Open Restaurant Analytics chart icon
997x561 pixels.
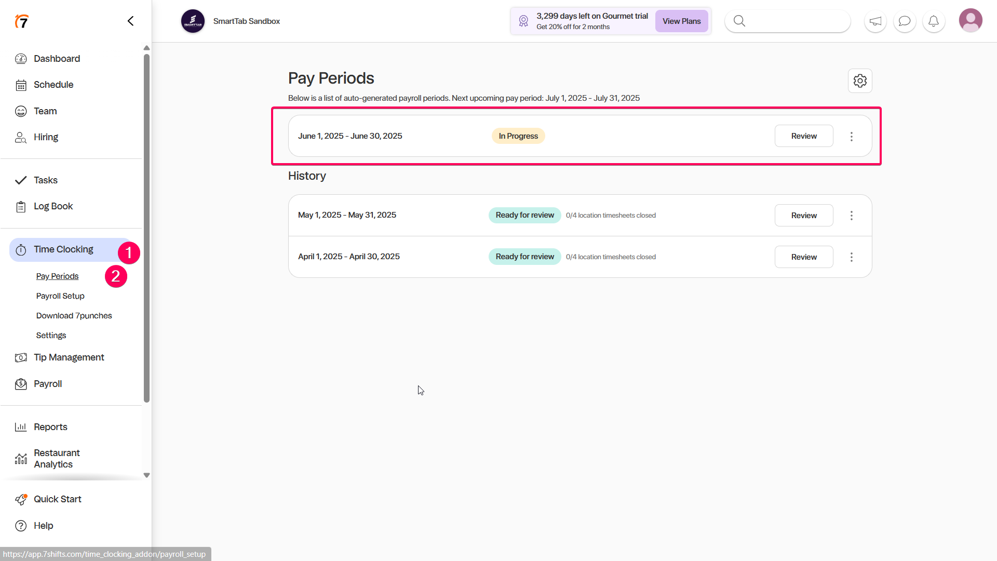coord(21,459)
